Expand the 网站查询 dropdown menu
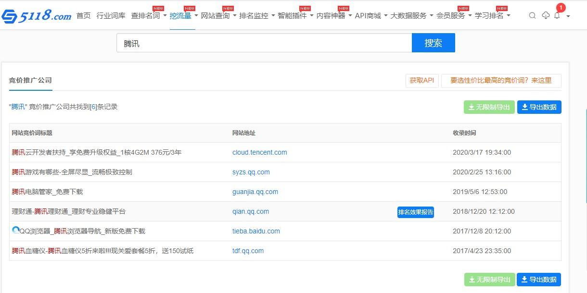The height and width of the screenshot is (293, 587). (219, 15)
